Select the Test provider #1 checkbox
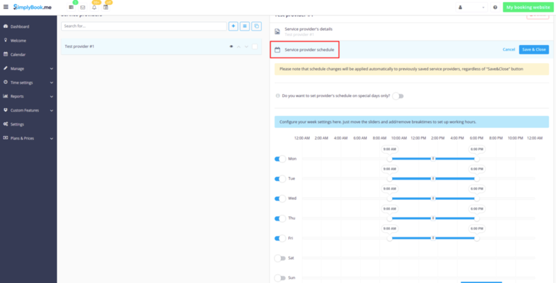 click(255, 46)
